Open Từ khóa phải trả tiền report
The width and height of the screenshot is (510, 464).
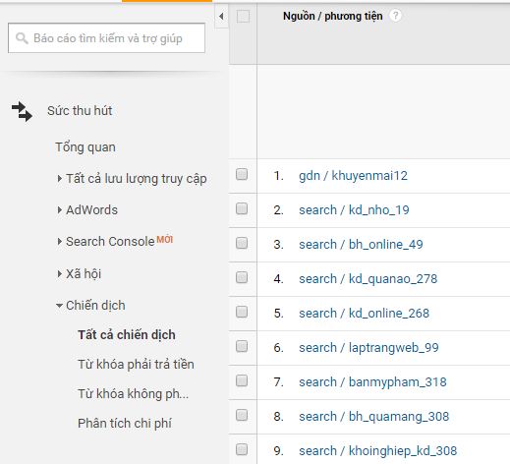coord(136,365)
